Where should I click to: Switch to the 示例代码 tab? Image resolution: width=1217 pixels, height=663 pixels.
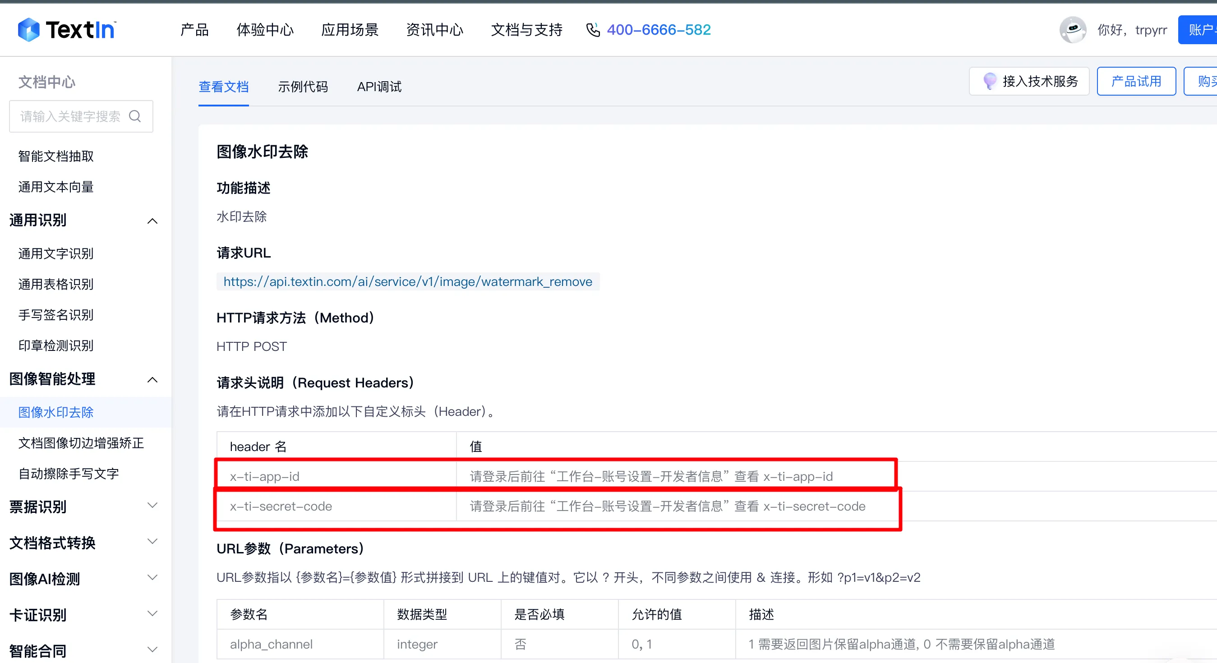303,87
